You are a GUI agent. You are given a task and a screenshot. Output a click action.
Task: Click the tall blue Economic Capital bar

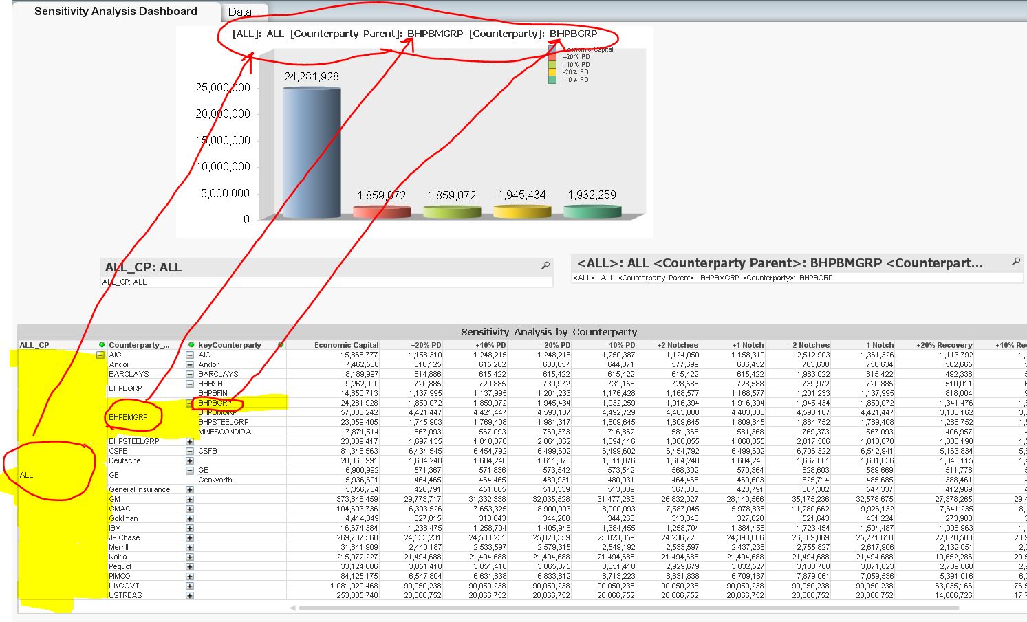point(312,153)
